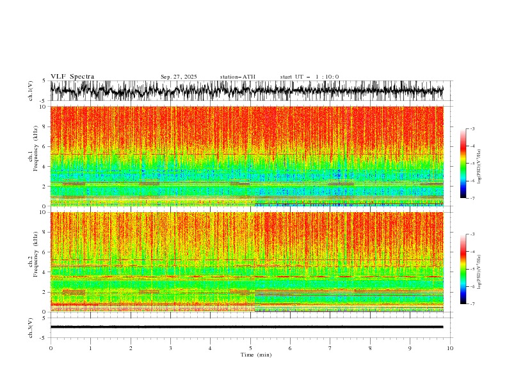Image resolution: width=507 pixels, height=391 pixels.
Task: Click the "-7" tick on ch.2 colorbar
Action: pos(472,304)
